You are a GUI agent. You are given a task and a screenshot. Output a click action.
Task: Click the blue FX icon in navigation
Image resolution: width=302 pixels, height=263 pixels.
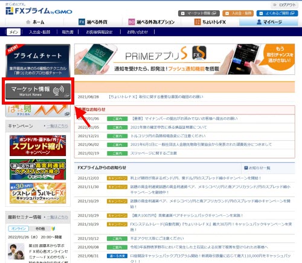point(82,22)
